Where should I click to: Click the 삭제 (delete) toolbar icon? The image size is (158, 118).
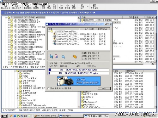pos(54,7)
